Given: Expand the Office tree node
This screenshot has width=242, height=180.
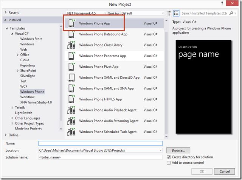Looking at the screenshot, I should (x=18, y=55).
